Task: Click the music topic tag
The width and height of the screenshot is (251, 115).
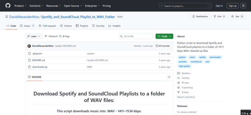Action: click(192, 57)
